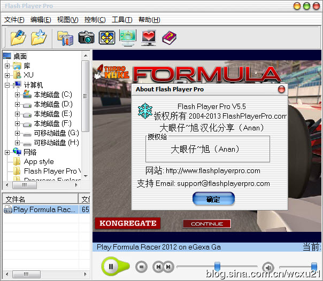This screenshot has height=281, width=323.
Task: Click the camera snapshot icon
Action: [86, 37]
